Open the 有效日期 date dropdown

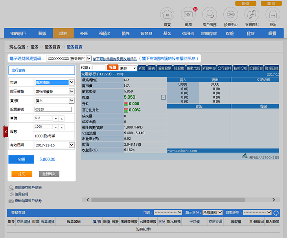tap(72, 145)
